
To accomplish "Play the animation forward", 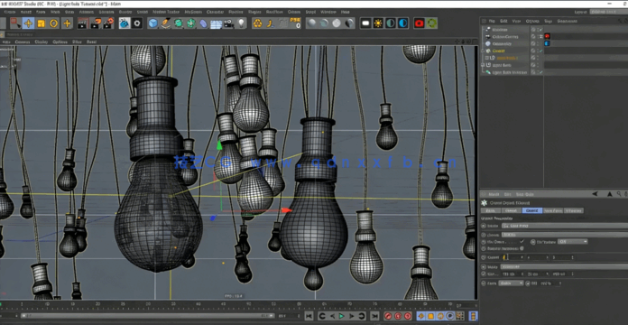I will (x=342, y=316).
